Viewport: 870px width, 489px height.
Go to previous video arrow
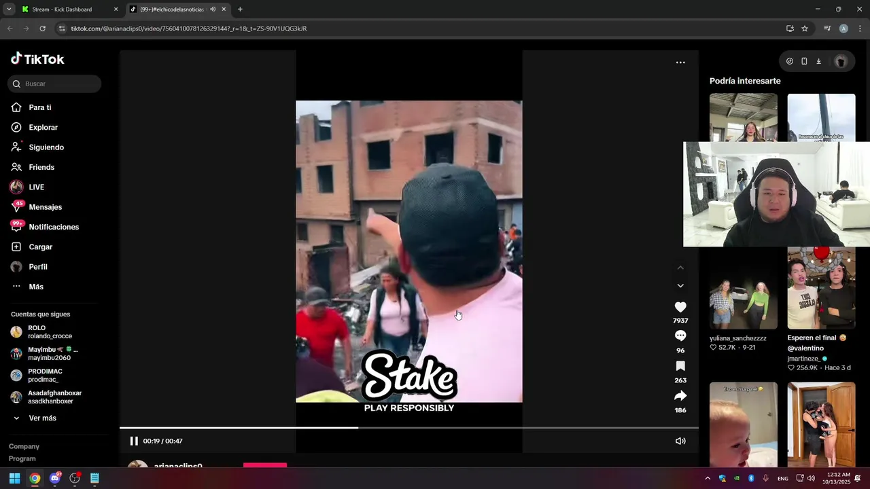click(680, 268)
